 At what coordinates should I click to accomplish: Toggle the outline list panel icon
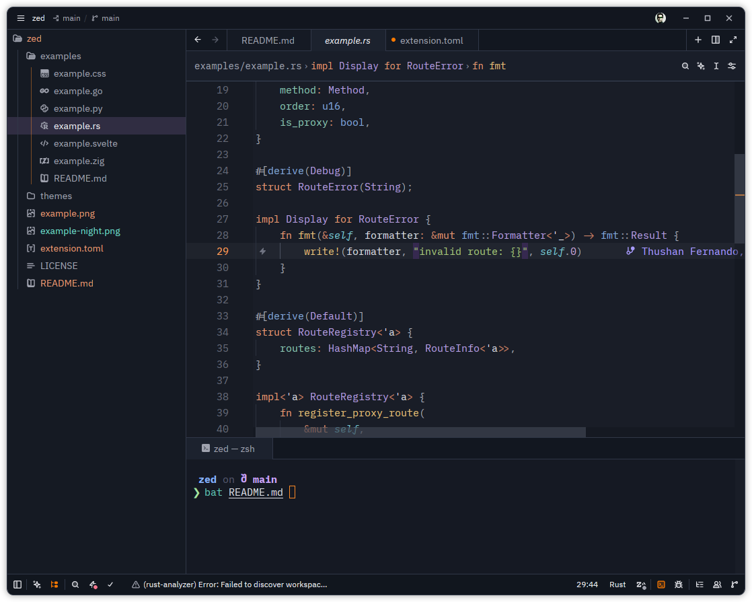700,585
